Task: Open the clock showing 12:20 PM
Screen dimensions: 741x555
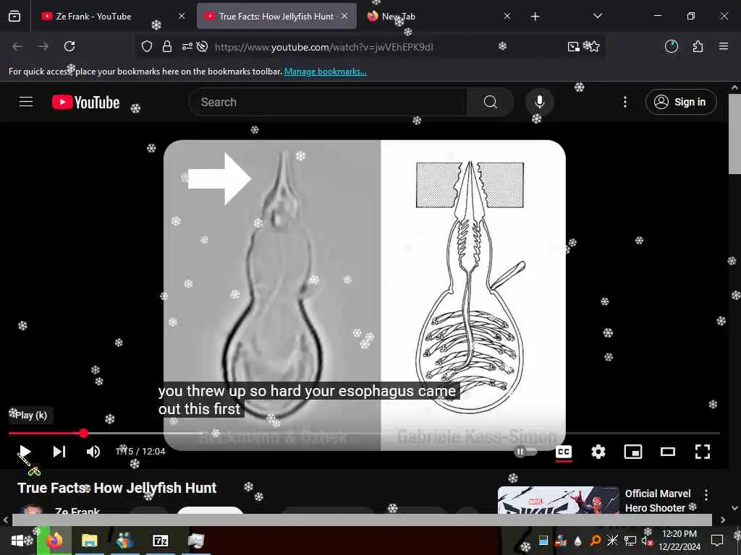Action: point(679,541)
